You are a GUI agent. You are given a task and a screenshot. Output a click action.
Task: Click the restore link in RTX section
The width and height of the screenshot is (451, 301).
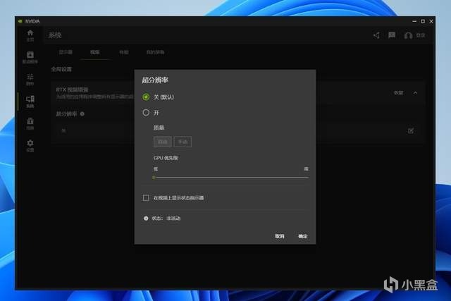click(399, 92)
